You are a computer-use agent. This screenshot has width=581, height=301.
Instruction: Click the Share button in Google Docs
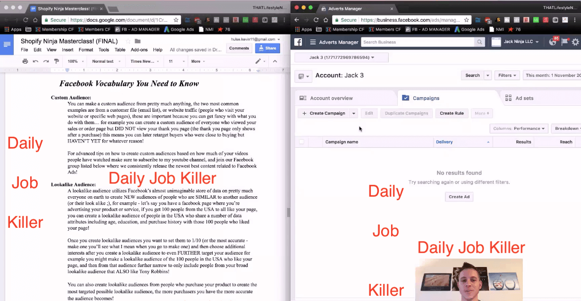[x=267, y=48]
